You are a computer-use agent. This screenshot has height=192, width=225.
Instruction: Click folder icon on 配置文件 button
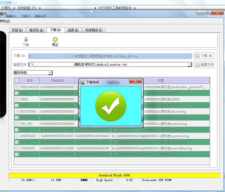point(198,65)
